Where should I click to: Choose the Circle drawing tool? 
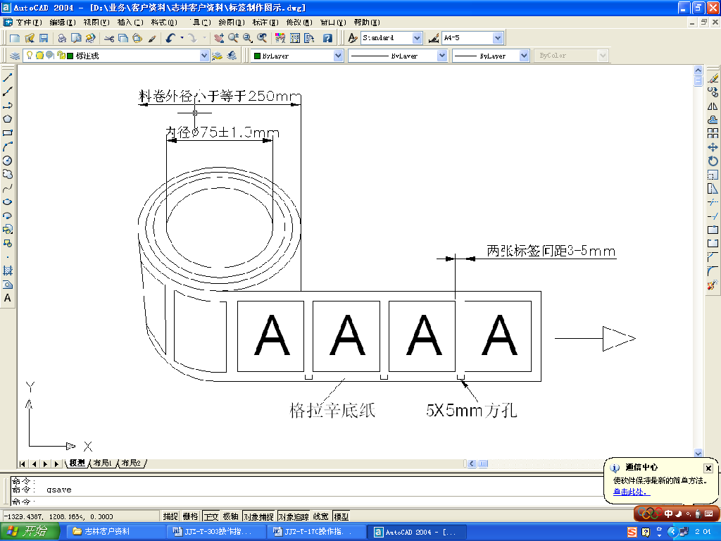click(x=8, y=161)
